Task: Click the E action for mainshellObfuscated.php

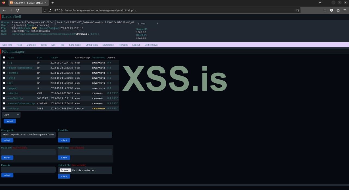Action: [115, 103]
